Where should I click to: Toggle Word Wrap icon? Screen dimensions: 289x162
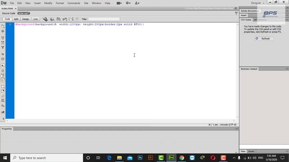click(x=3, y=75)
